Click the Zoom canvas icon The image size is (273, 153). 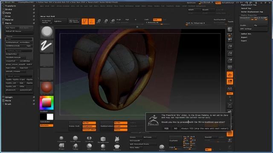click(230, 47)
